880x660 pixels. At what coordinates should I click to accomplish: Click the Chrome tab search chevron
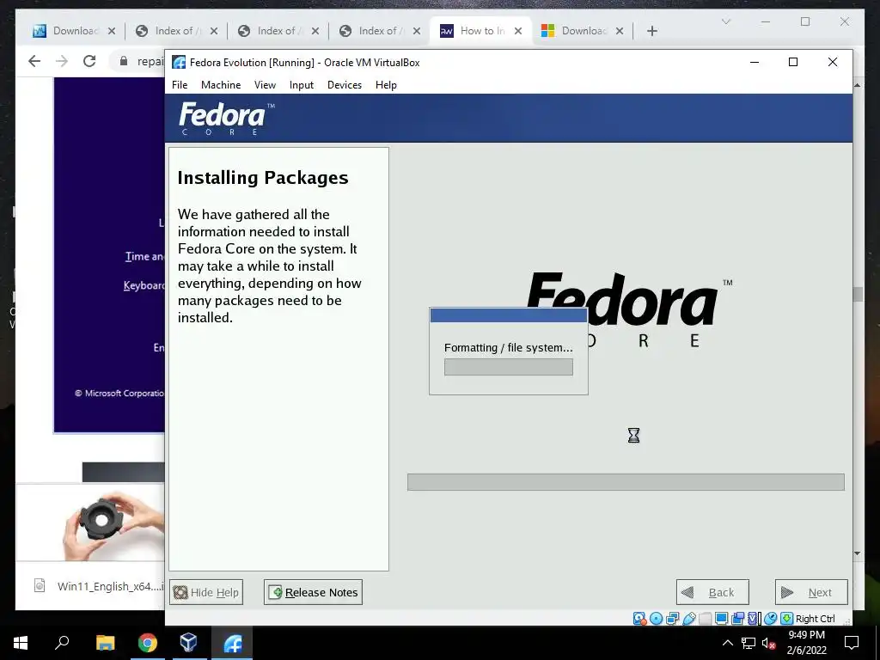tap(725, 21)
